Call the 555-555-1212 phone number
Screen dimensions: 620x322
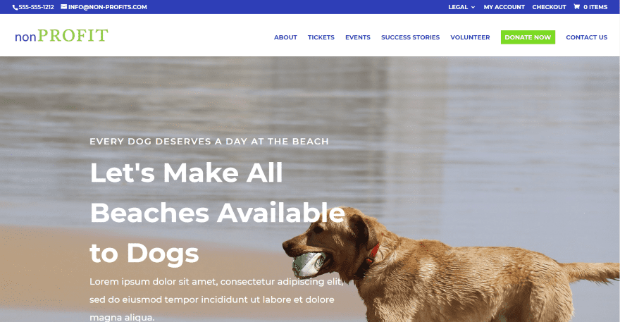(37, 7)
